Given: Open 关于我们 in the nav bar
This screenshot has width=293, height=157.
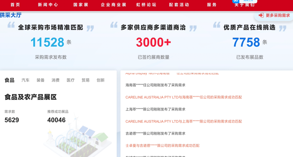Looking at the screenshot, I should (x=245, y=5).
